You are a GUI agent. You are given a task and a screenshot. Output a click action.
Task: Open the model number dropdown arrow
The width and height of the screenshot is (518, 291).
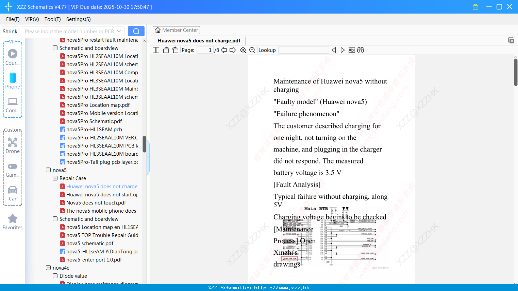pyautogui.click(x=119, y=31)
